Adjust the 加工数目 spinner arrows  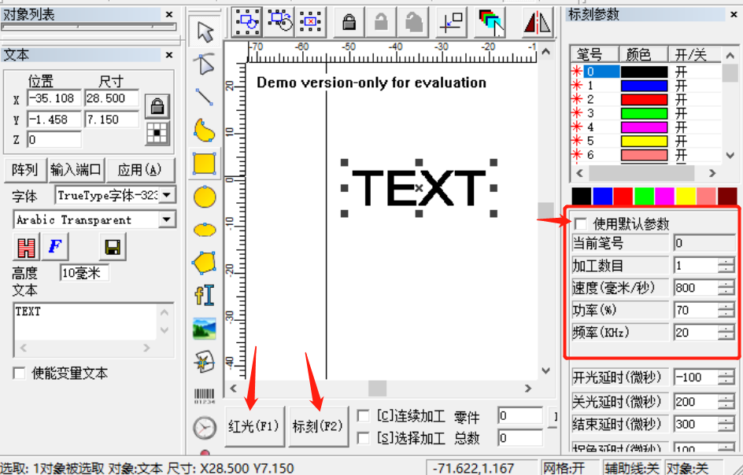pos(726,265)
